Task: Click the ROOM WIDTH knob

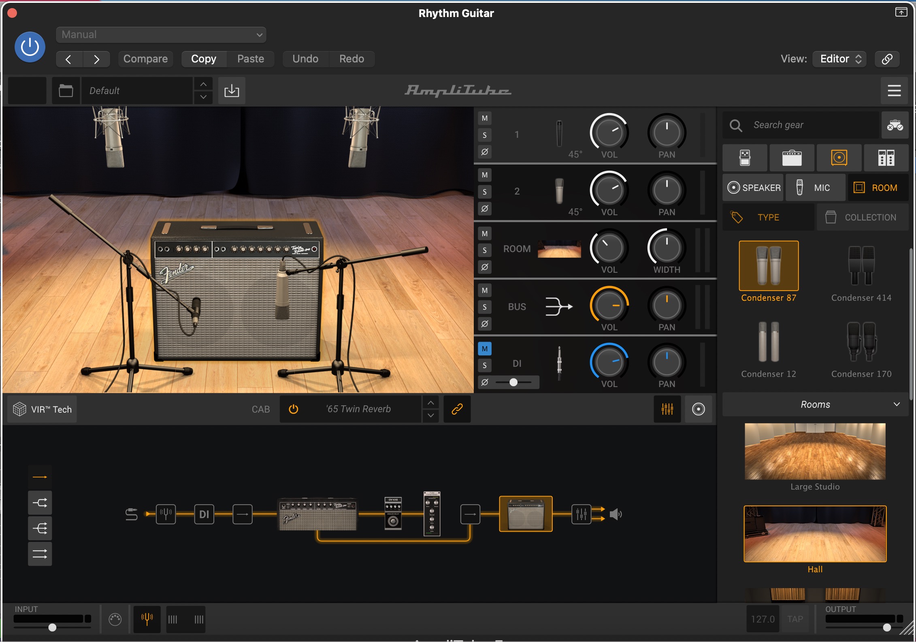Action: click(667, 248)
